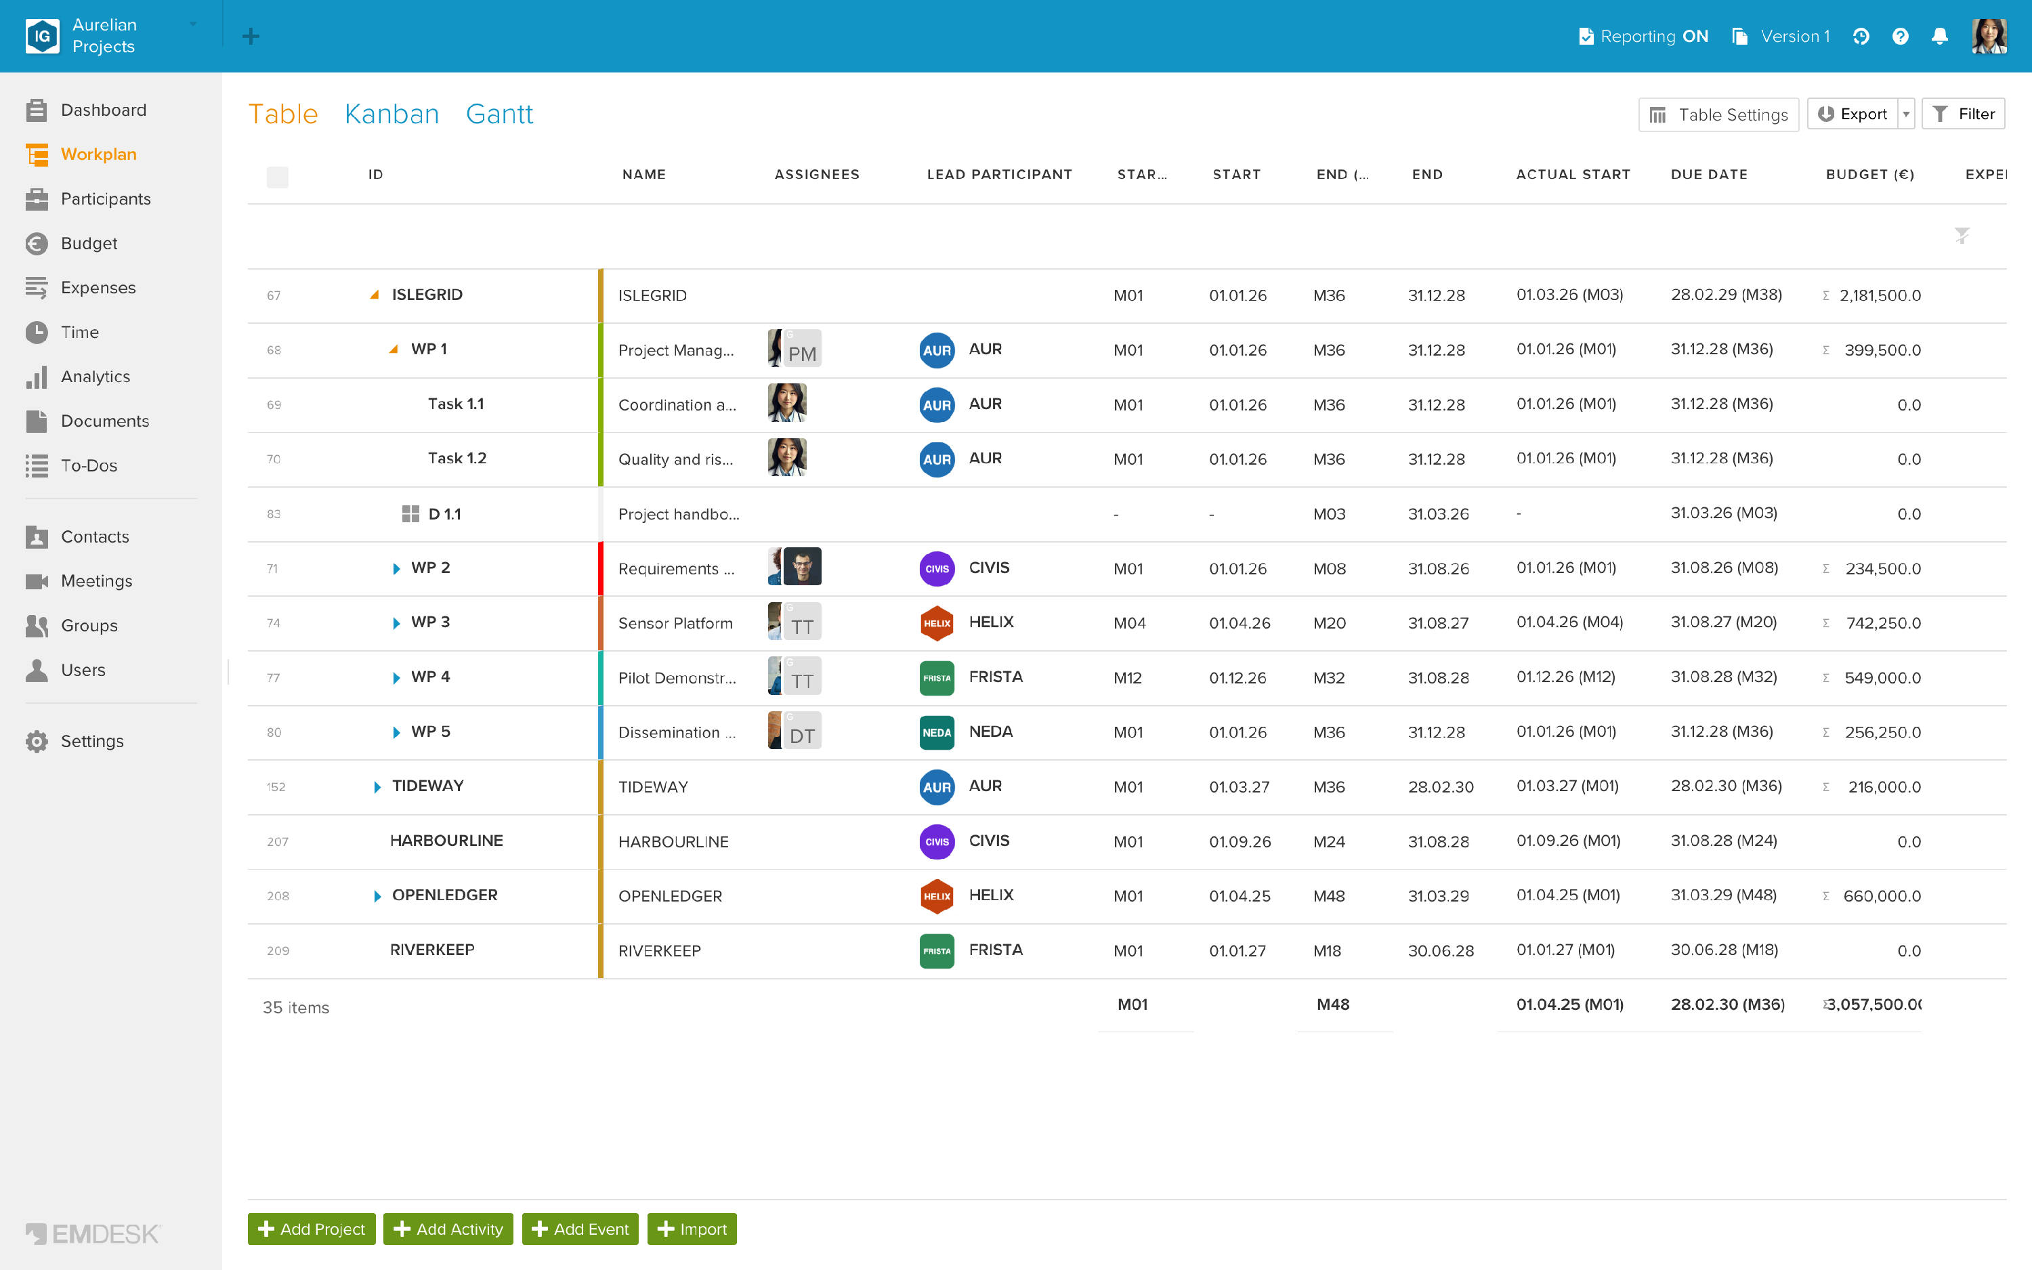2032x1270 pixels.
Task: Toggle Reporting ON switch
Action: 1643,36
